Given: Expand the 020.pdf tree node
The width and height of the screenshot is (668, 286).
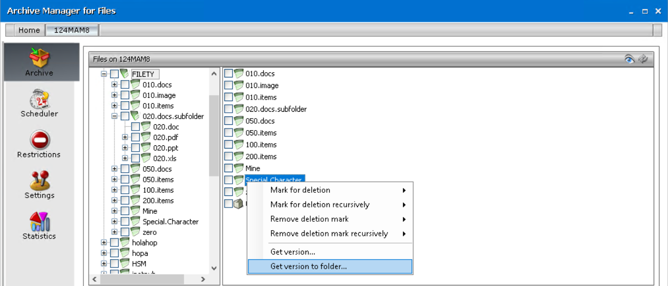Looking at the screenshot, I should click(x=125, y=137).
